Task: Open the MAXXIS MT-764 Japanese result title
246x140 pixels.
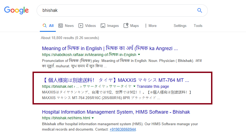Action: 116,80
